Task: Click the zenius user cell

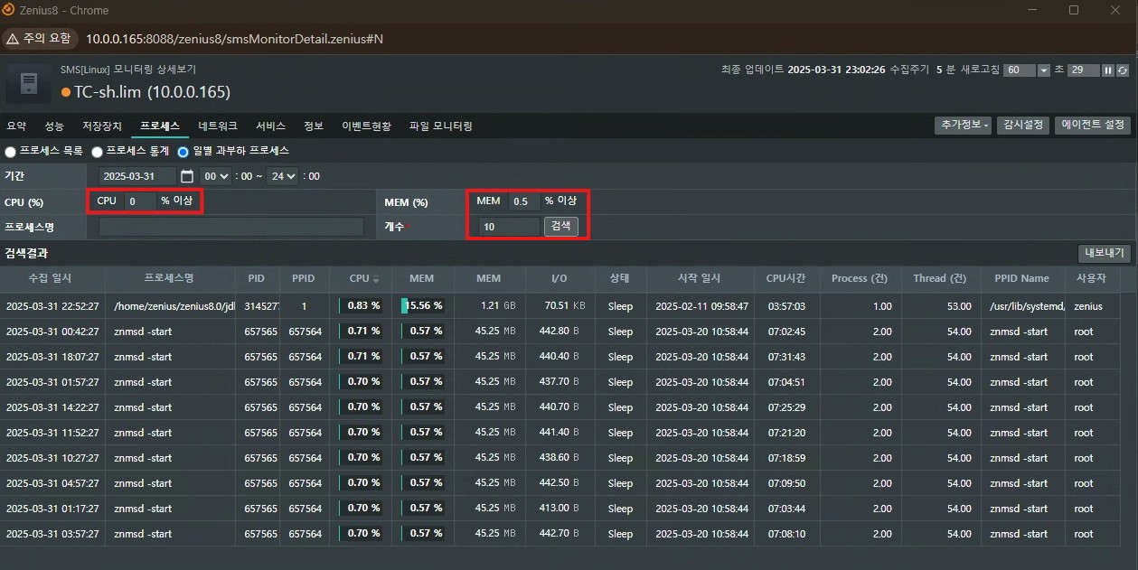Action: tap(1088, 306)
